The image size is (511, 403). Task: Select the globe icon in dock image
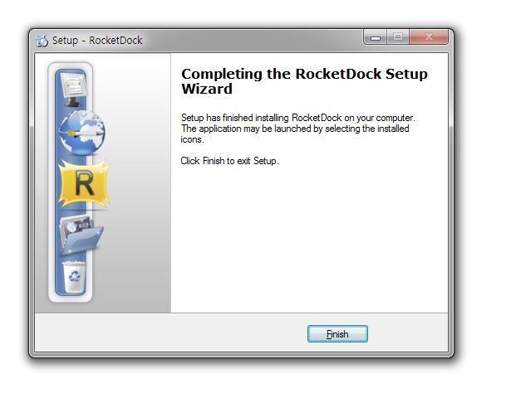[x=82, y=132]
